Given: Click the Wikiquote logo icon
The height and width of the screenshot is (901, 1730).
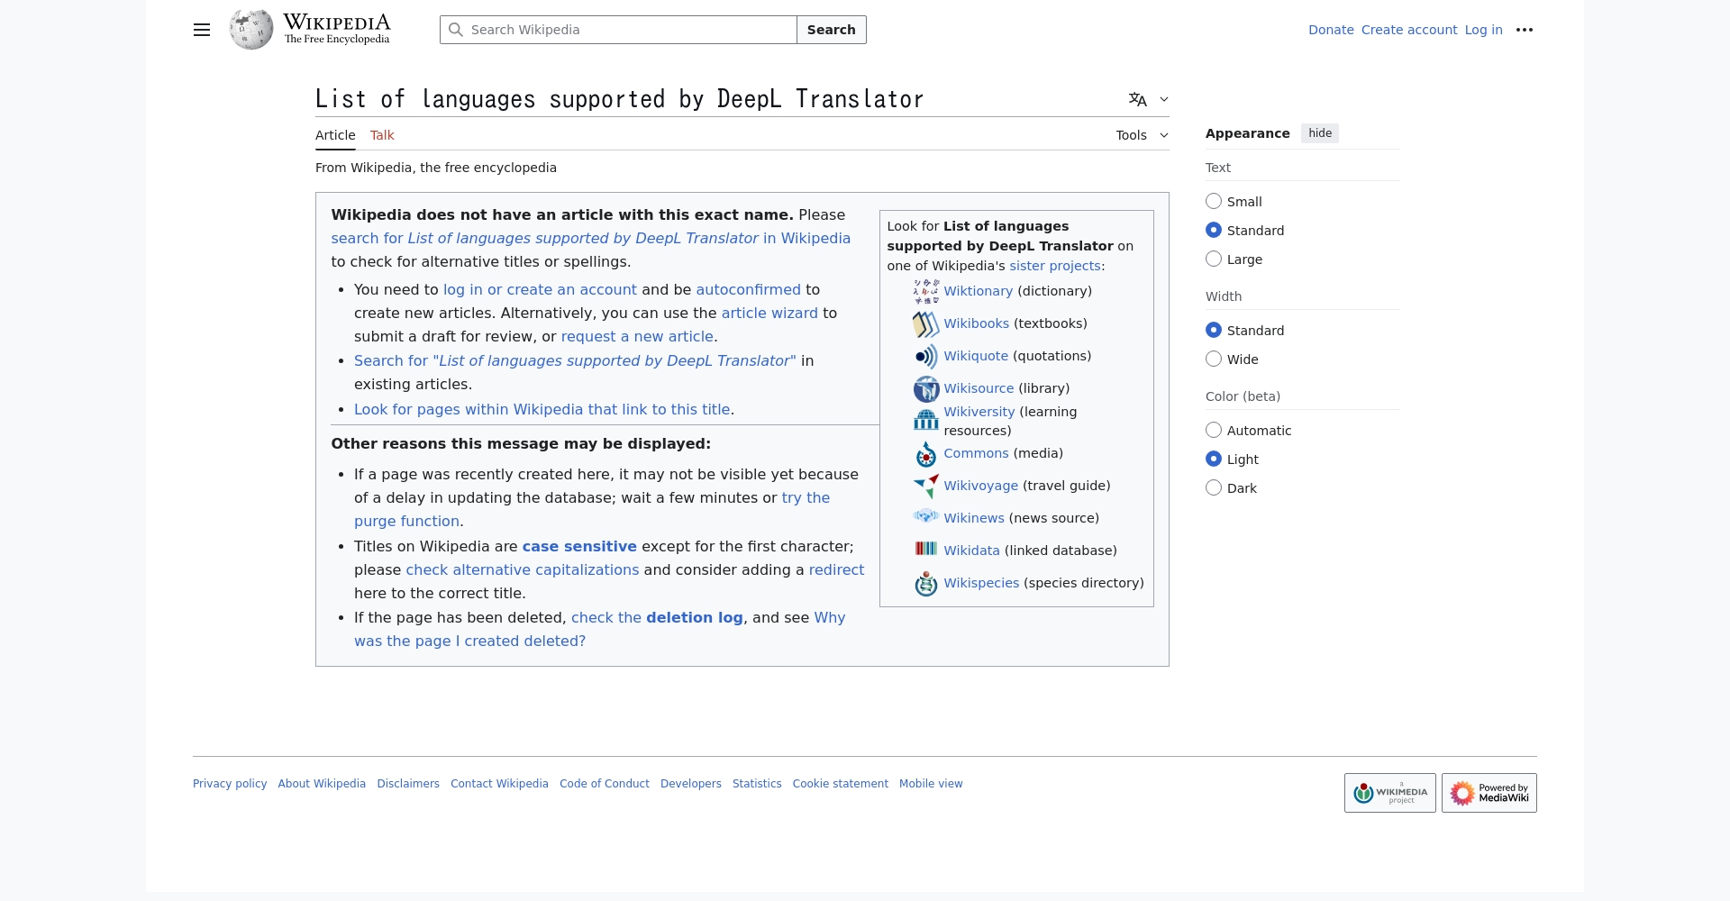Looking at the screenshot, I should pos(926,356).
